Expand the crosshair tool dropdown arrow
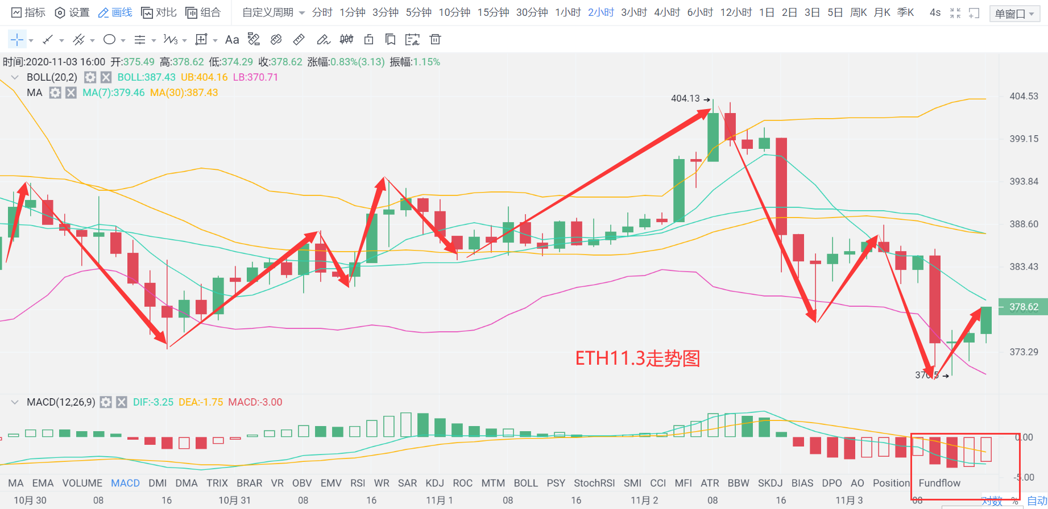Image resolution: width=1048 pixels, height=509 pixels. pyautogui.click(x=31, y=40)
